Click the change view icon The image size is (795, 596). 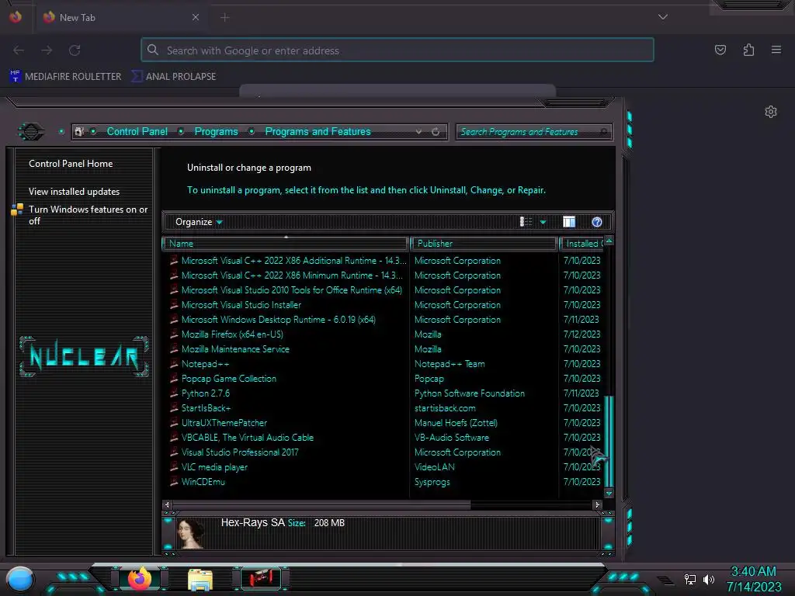pyautogui.click(x=526, y=222)
